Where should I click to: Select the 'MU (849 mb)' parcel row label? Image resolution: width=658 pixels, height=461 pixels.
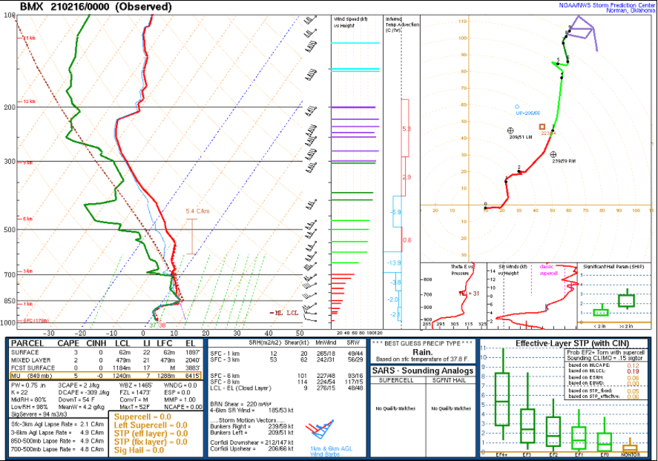click(31, 376)
